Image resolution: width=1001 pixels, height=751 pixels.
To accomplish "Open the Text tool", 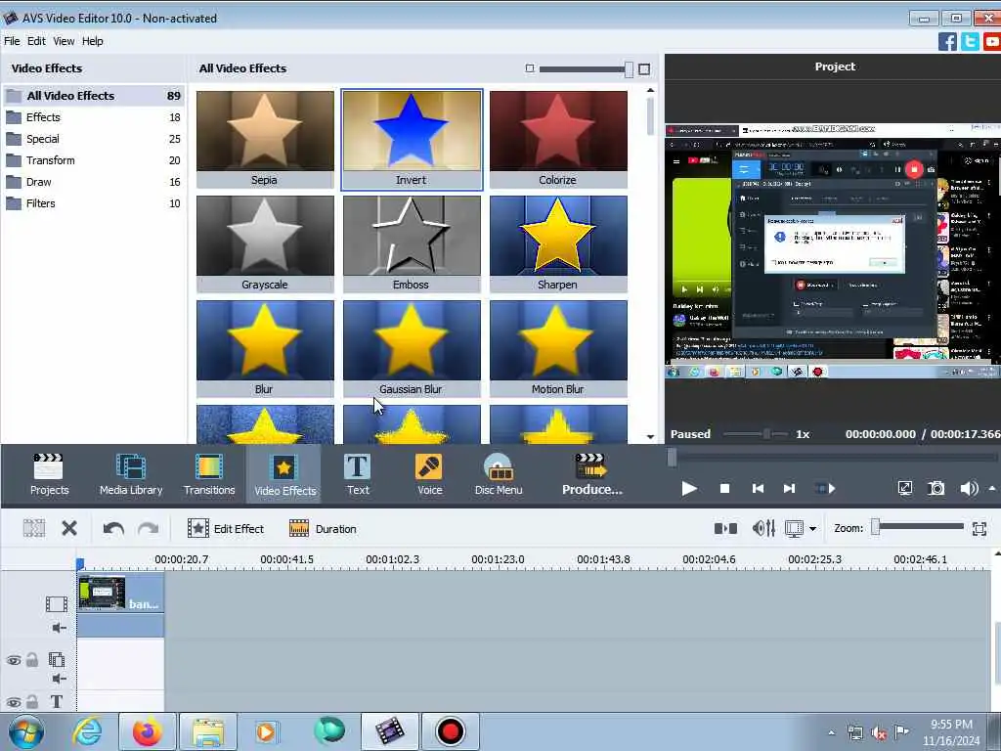I will pos(358,474).
